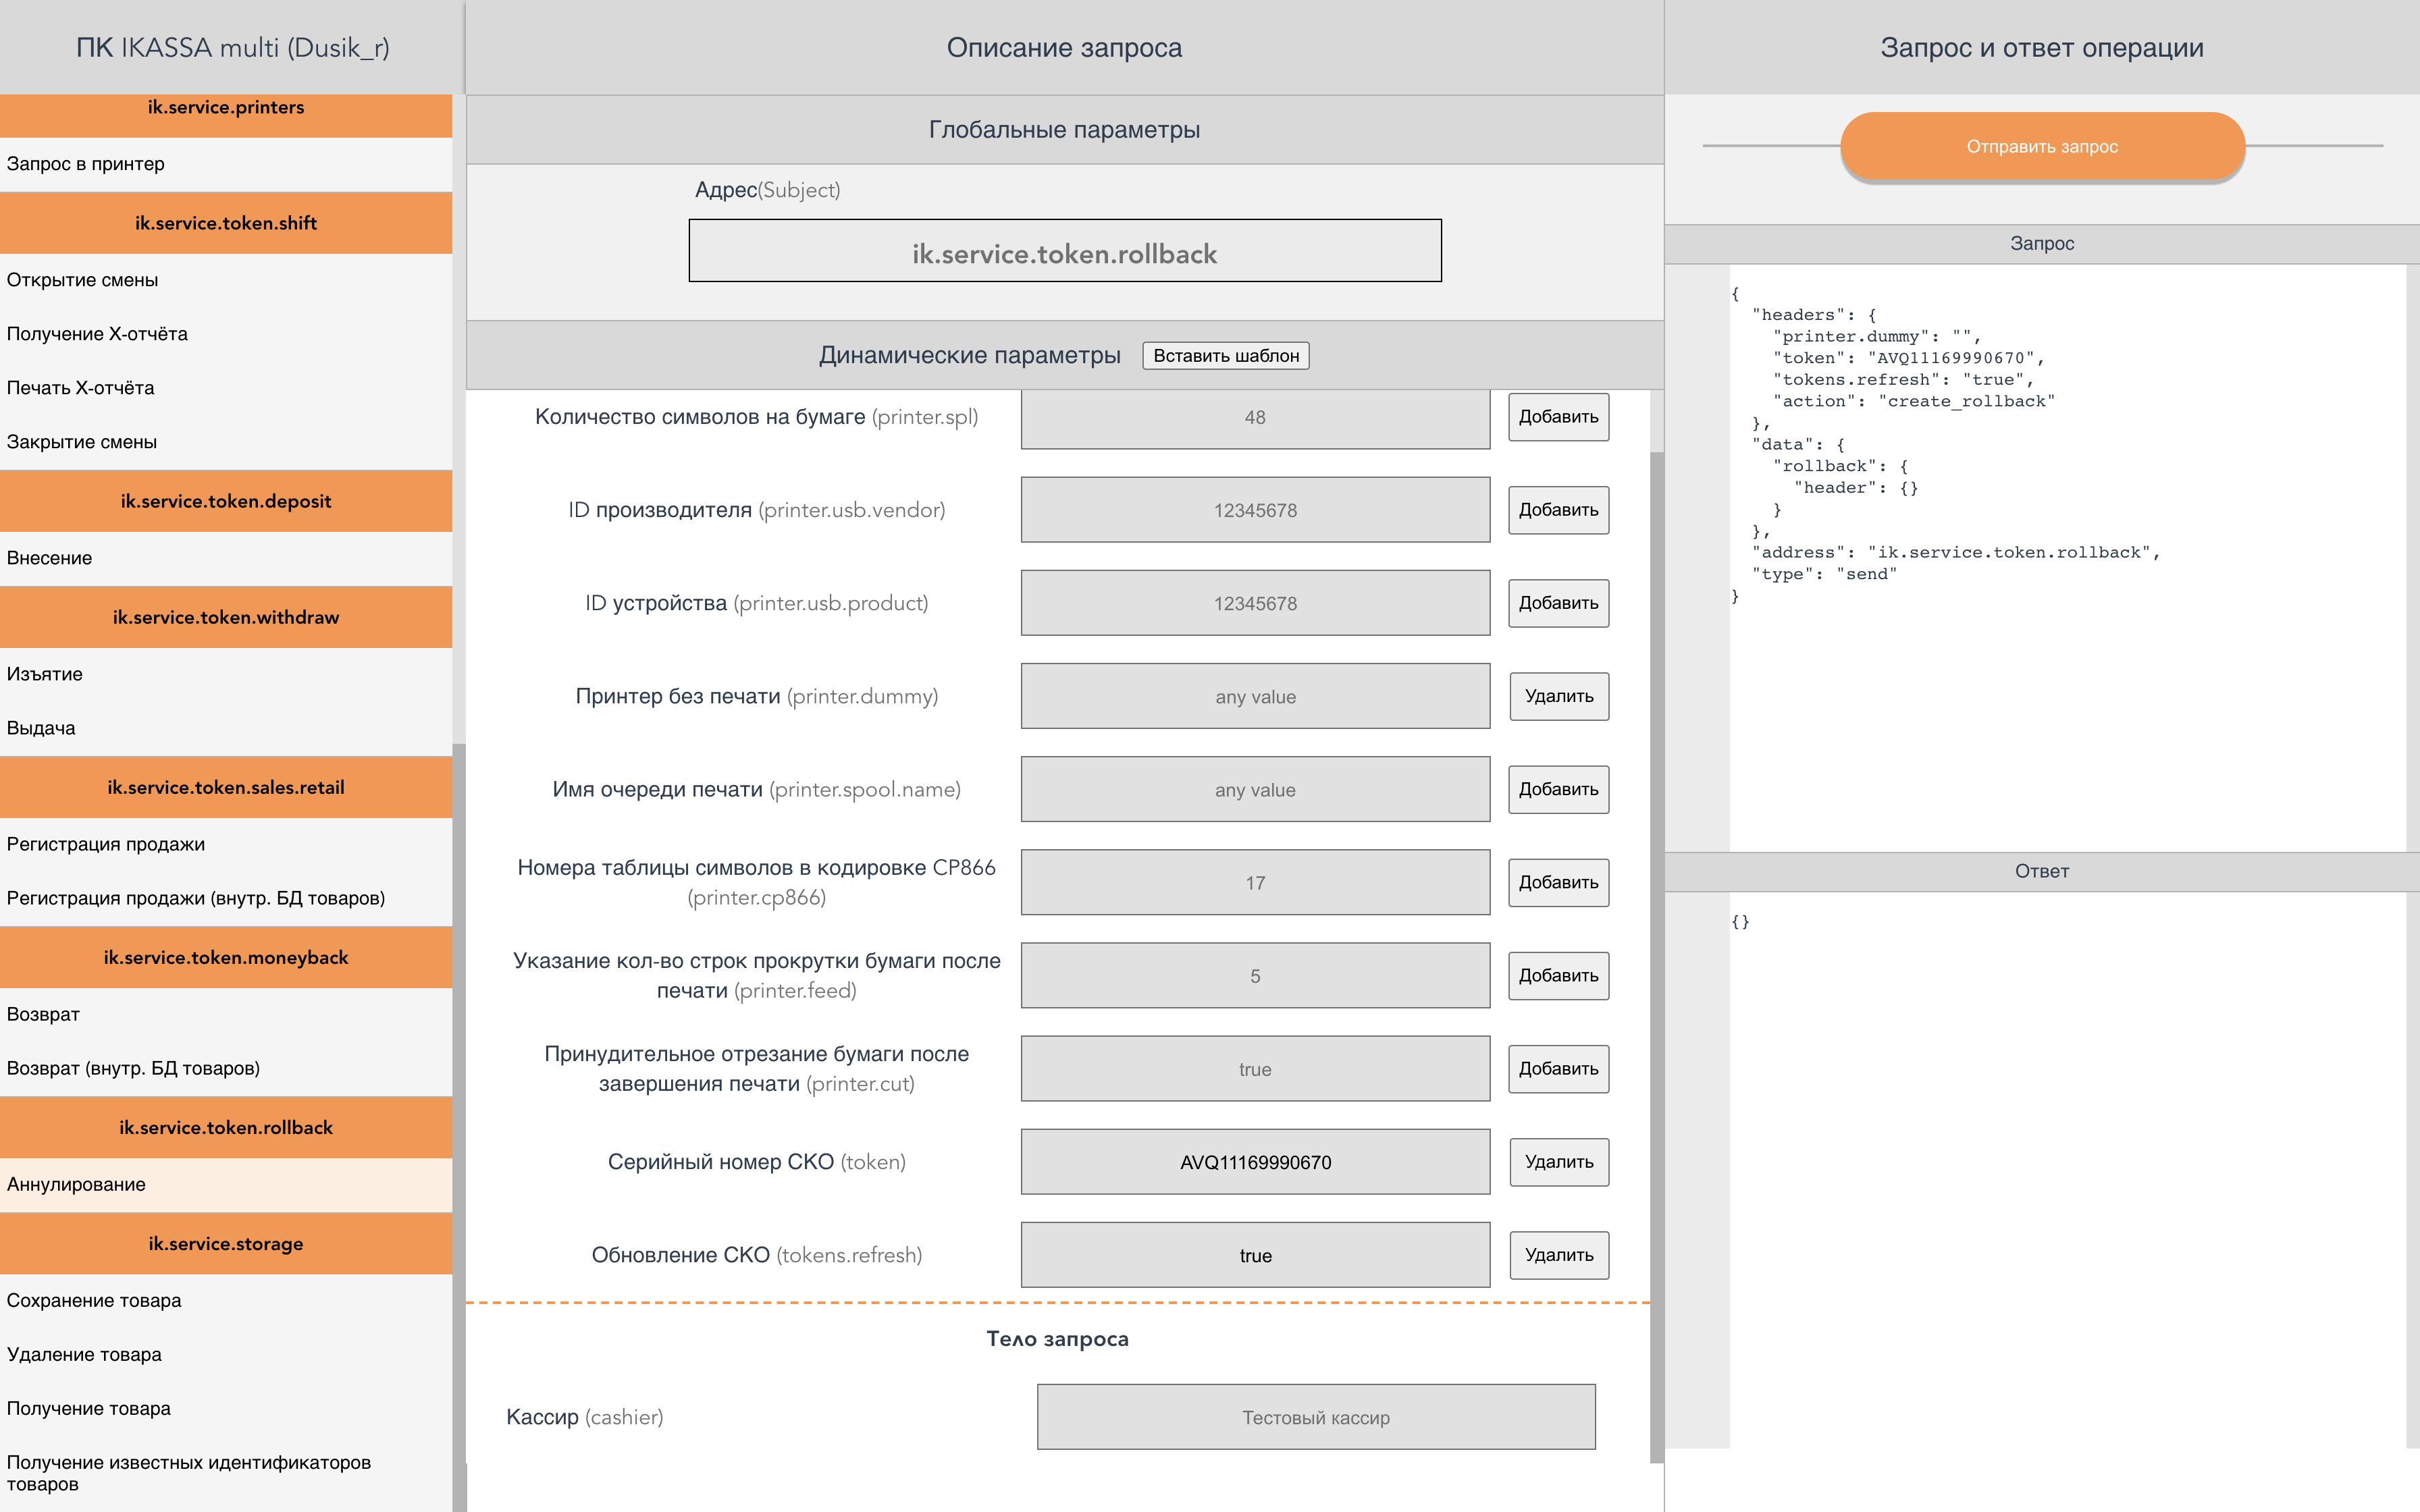Add printer.spool.name parameter
The image size is (2420, 1512).
coord(1558,789)
